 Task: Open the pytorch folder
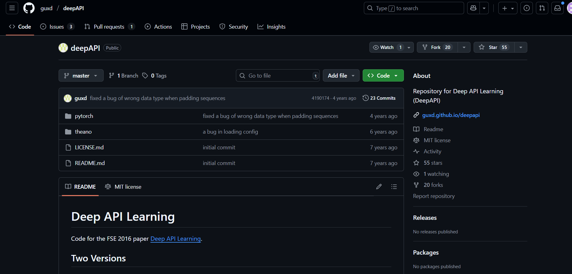tap(84, 116)
